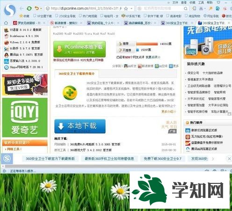
Task: Share to QQ空间 icon
Action: point(157,66)
